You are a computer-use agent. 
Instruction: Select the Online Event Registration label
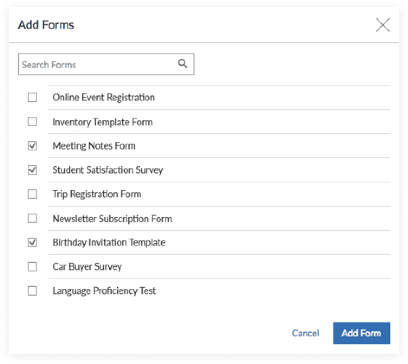pyautogui.click(x=104, y=98)
